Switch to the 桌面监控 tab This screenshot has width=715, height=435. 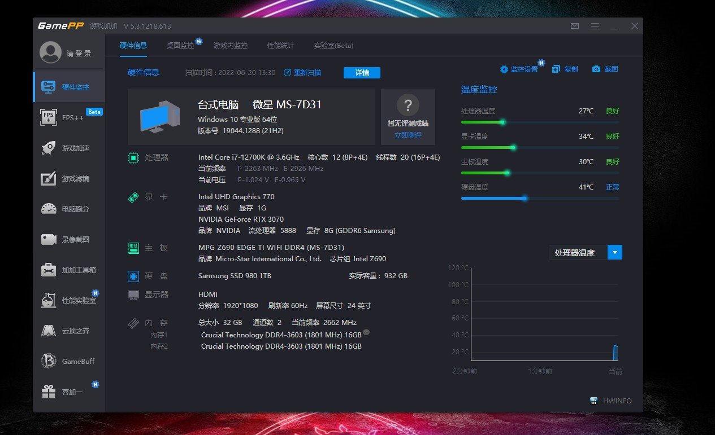point(180,46)
